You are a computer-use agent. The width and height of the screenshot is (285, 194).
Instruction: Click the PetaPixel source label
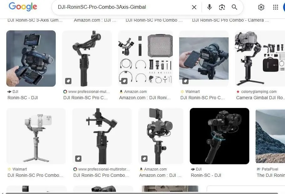click(267, 169)
